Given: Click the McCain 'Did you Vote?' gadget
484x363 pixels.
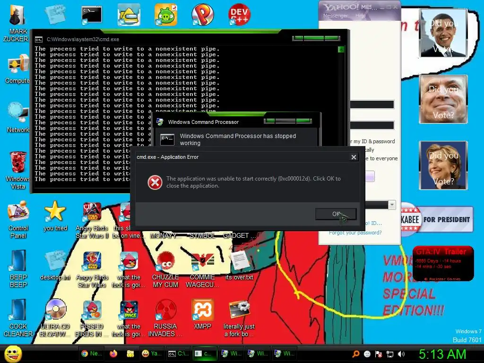Looking at the screenshot, I should click(443, 99).
